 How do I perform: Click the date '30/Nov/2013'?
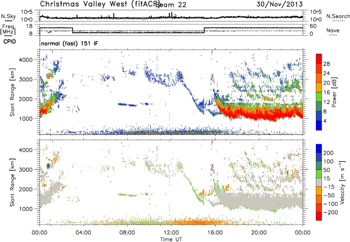click(x=280, y=4)
